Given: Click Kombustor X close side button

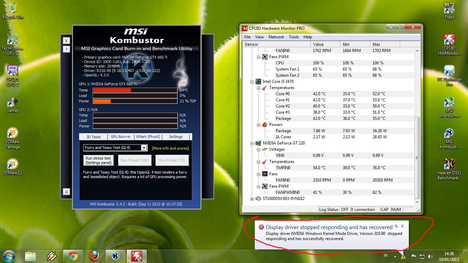Looking at the screenshot, I should tap(66, 41).
